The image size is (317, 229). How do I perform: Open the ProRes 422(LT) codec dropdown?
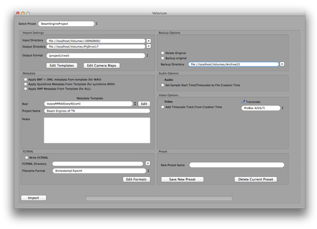tap(261, 108)
